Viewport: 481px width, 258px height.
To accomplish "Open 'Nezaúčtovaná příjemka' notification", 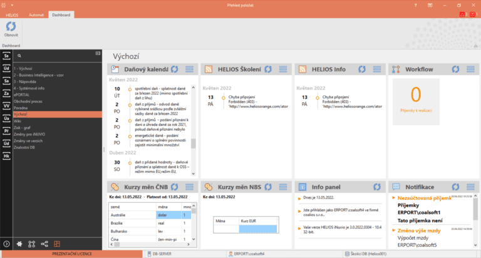I will [x=424, y=198].
